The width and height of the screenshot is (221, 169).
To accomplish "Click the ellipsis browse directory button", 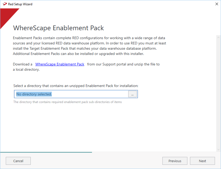I will point(132,94).
